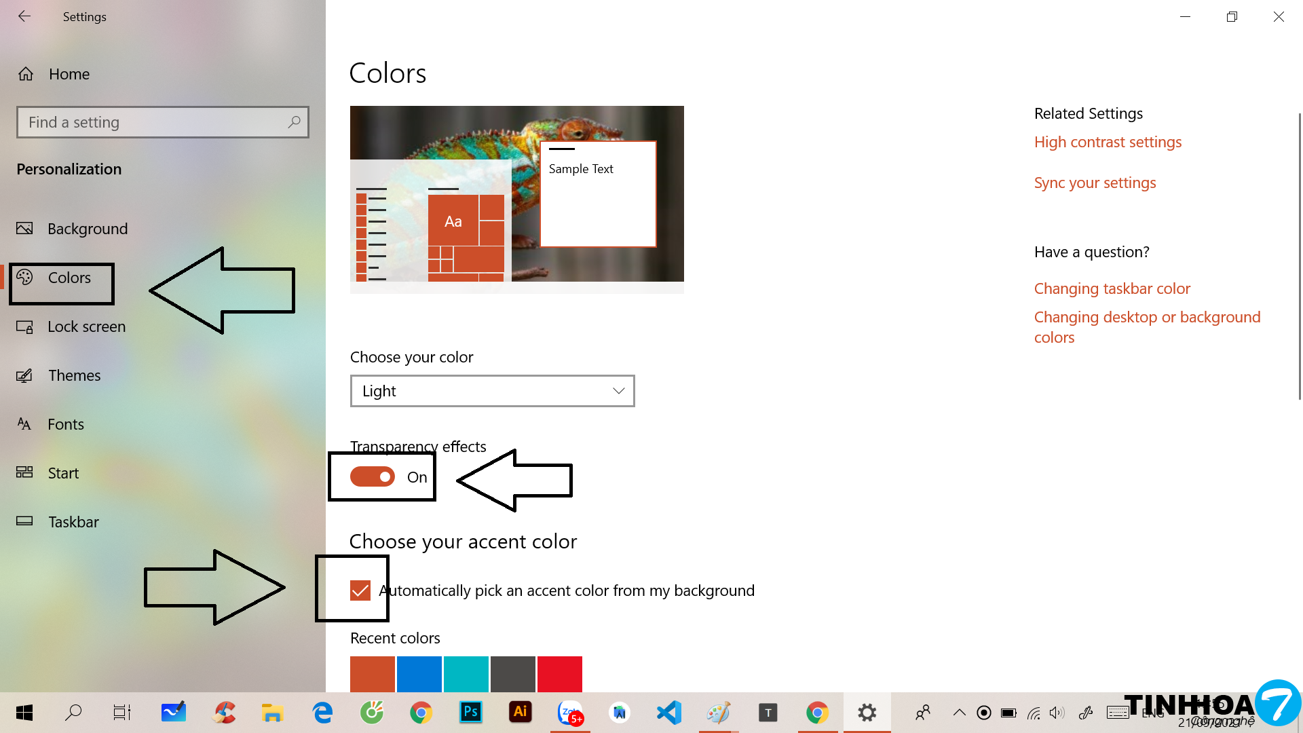Turn off Transparency effects toggle

tap(372, 476)
